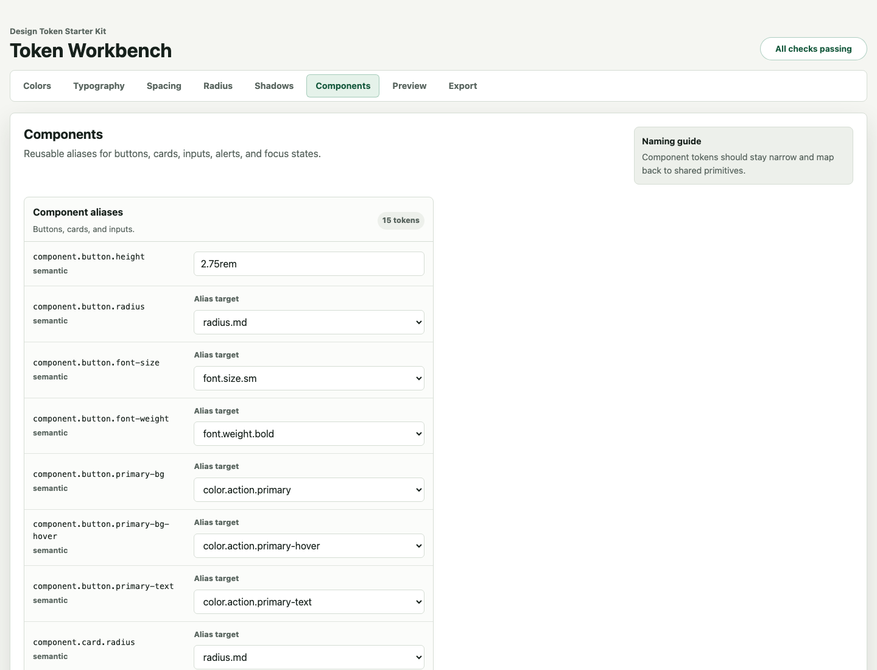The height and width of the screenshot is (670, 877).
Task: Click the Buttons, cards, and inputs subtitle
Action: coord(83,230)
